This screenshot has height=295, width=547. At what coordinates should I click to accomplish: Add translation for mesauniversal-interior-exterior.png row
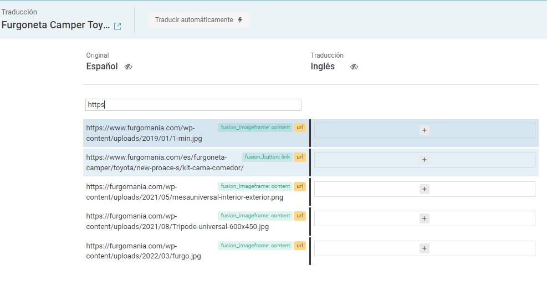[x=424, y=189]
